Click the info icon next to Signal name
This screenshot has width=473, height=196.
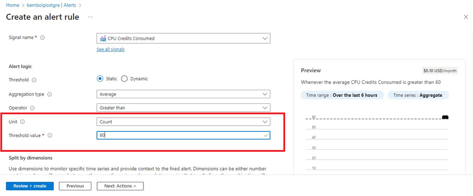click(x=43, y=38)
